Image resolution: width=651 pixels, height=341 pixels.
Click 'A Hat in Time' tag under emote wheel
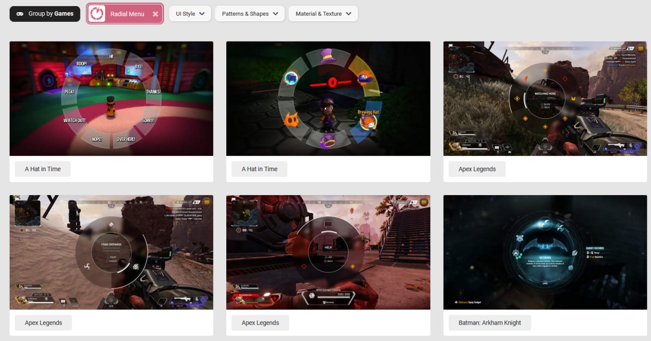coord(43,169)
